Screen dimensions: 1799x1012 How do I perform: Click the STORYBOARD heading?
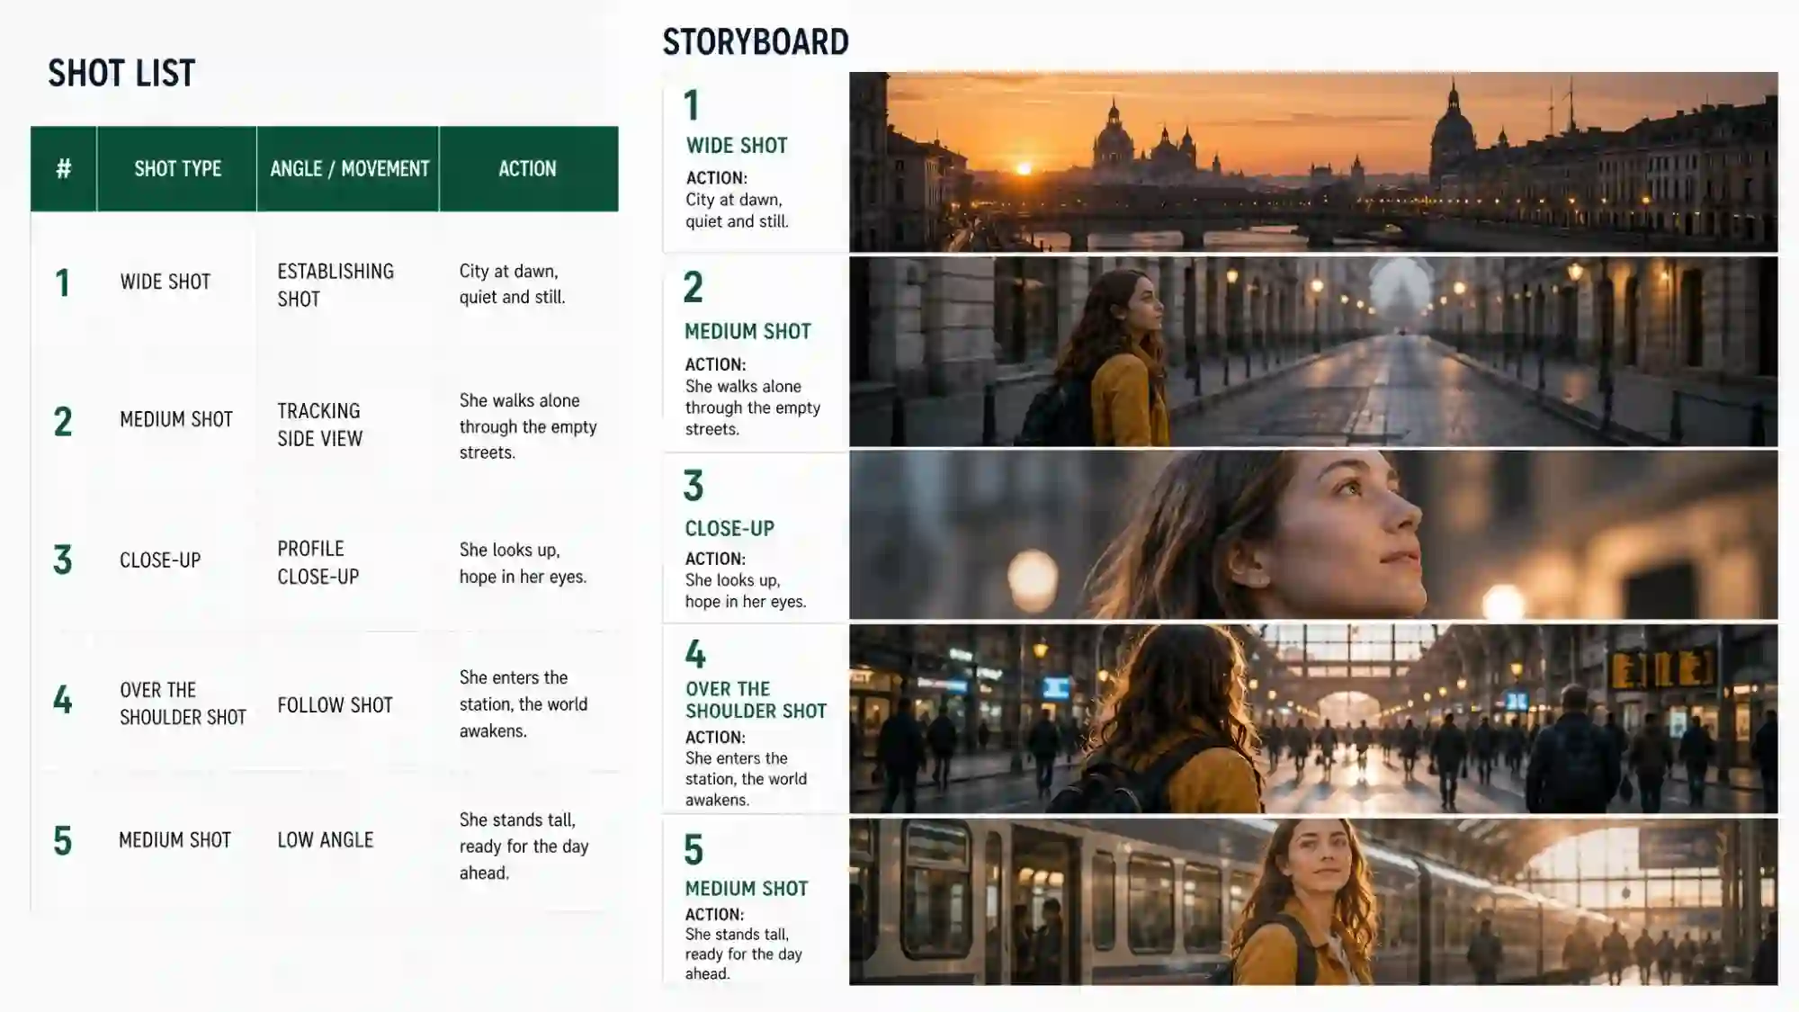coord(756,42)
